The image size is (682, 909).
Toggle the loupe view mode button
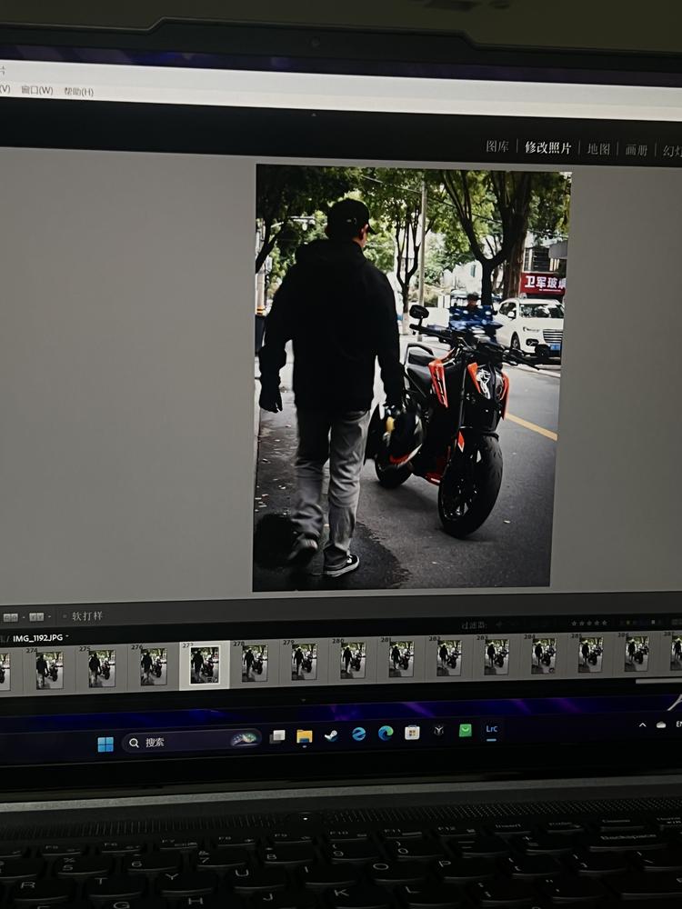pyautogui.click(x=10, y=616)
